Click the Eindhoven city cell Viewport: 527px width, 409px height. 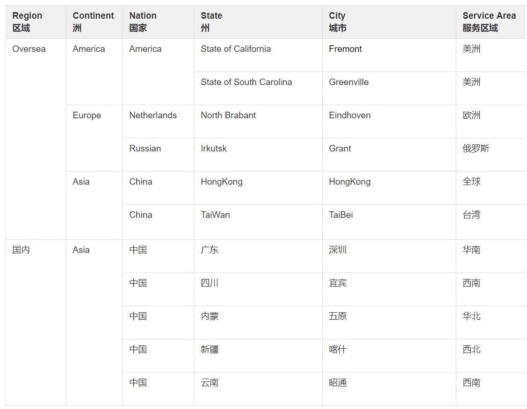click(389, 122)
